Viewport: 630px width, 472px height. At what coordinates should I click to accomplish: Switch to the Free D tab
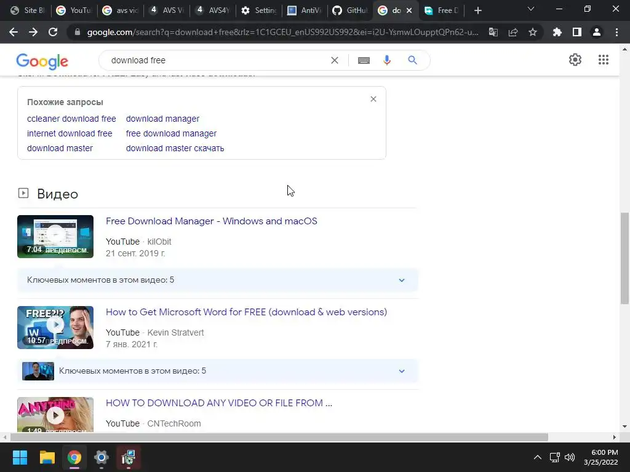point(442,10)
